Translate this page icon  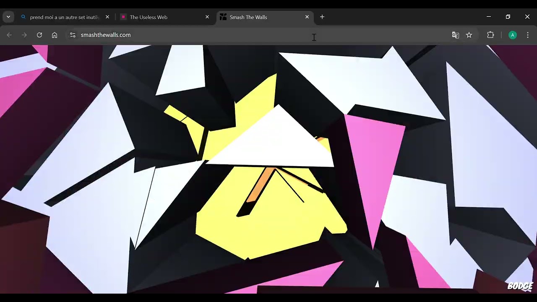click(x=456, y=35)
